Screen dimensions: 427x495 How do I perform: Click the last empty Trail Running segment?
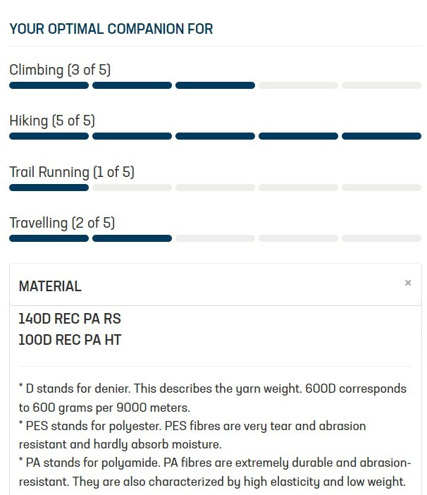(381, 188)
